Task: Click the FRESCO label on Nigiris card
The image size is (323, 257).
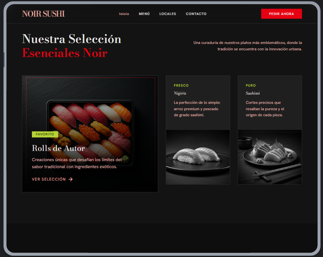Action: [x=181, y=85]
